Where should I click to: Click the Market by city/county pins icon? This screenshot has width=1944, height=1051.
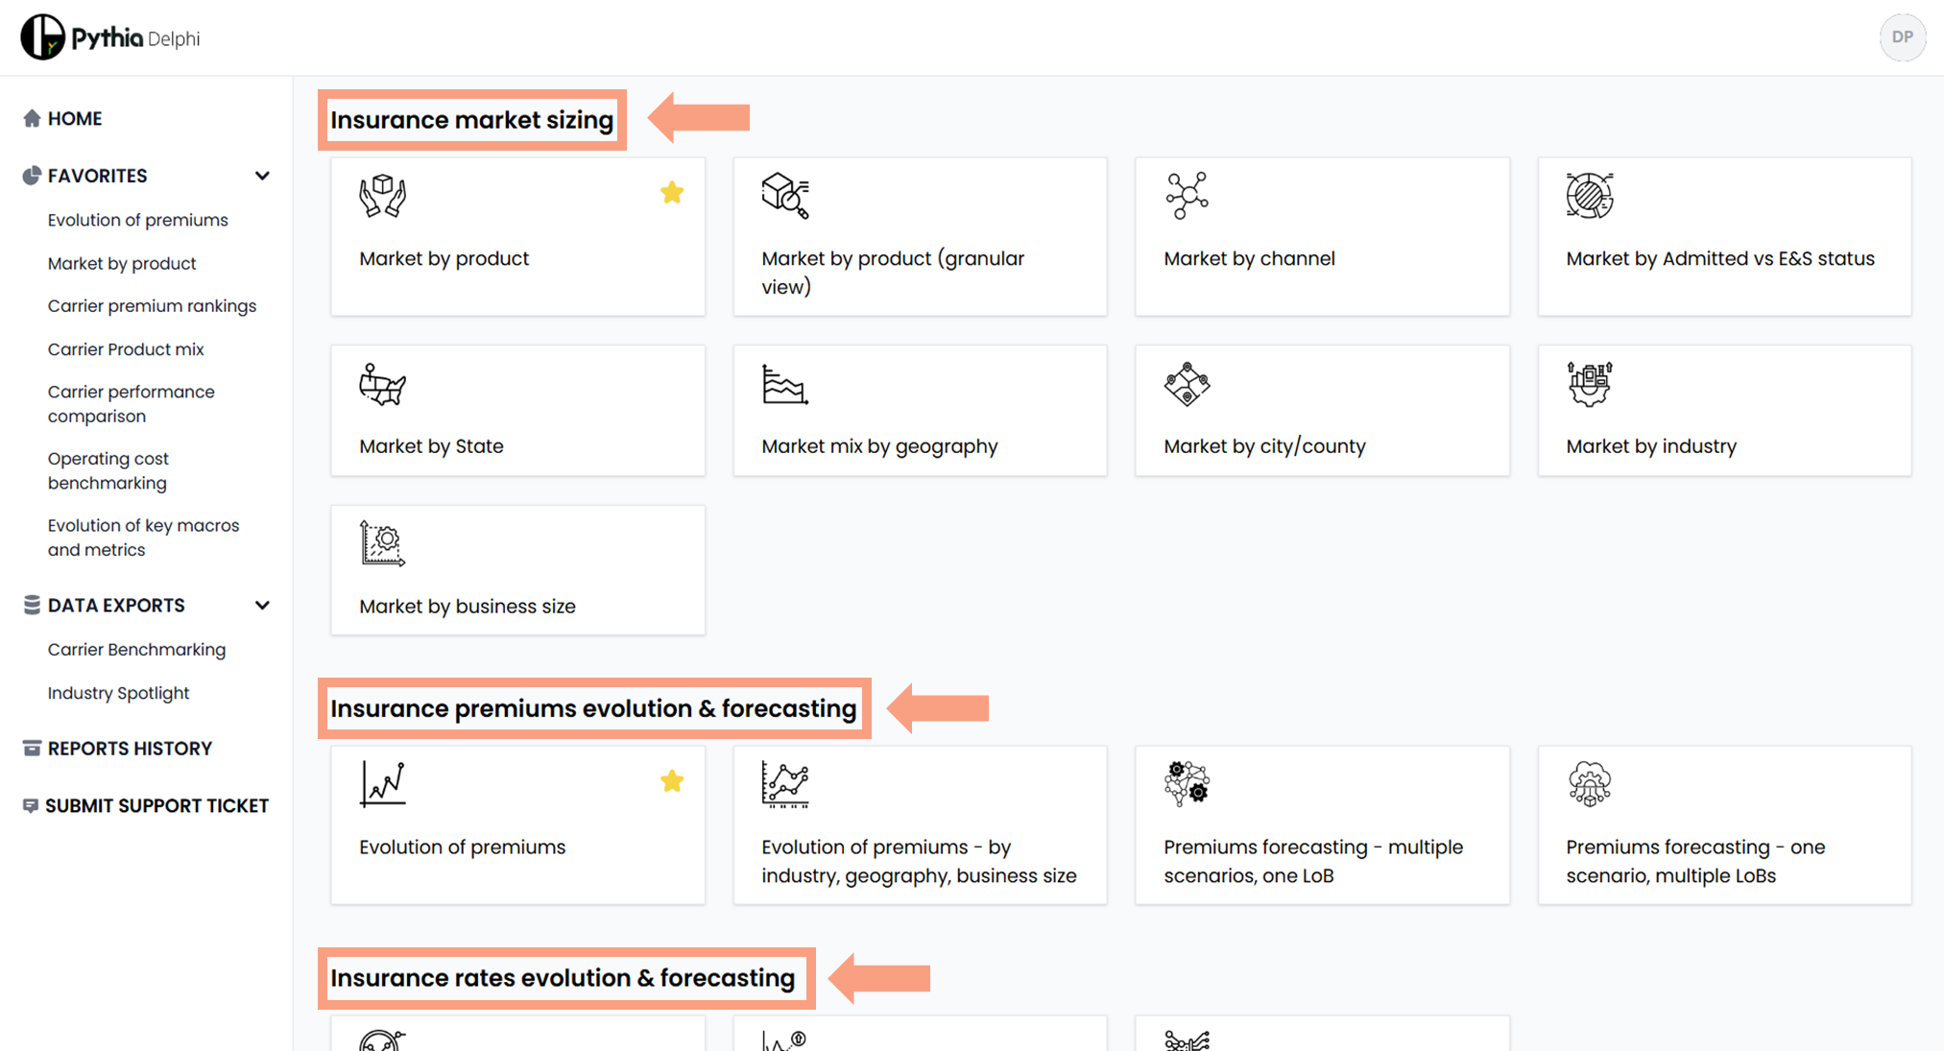point(1188,384)
